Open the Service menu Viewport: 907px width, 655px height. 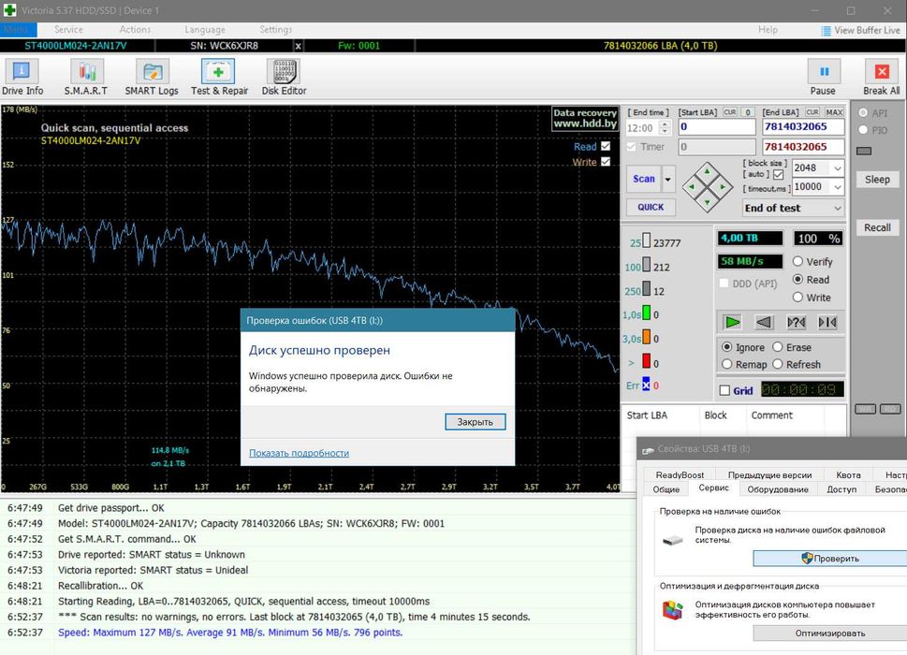[68, 30]
